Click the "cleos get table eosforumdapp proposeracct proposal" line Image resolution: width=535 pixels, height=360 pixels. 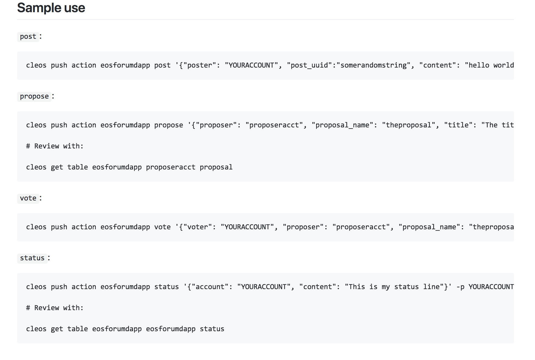pos(129,167)
